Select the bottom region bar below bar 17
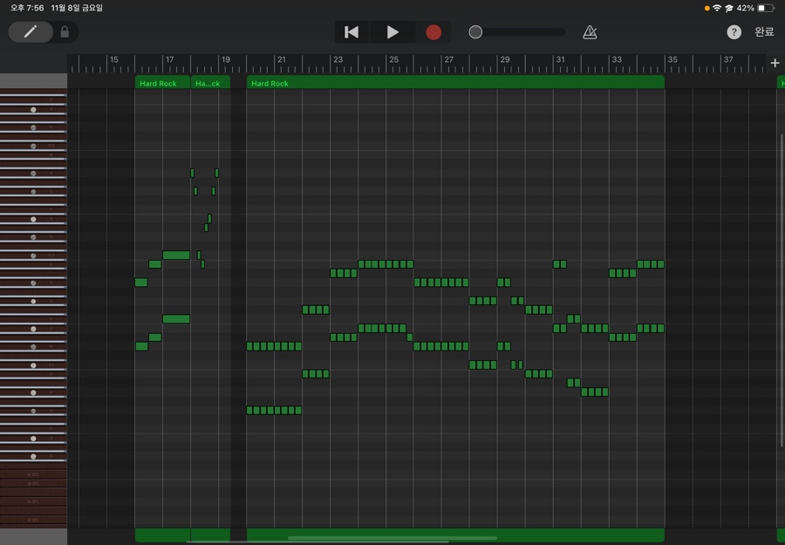Screen dimensions: 785x545 point(163,535)
